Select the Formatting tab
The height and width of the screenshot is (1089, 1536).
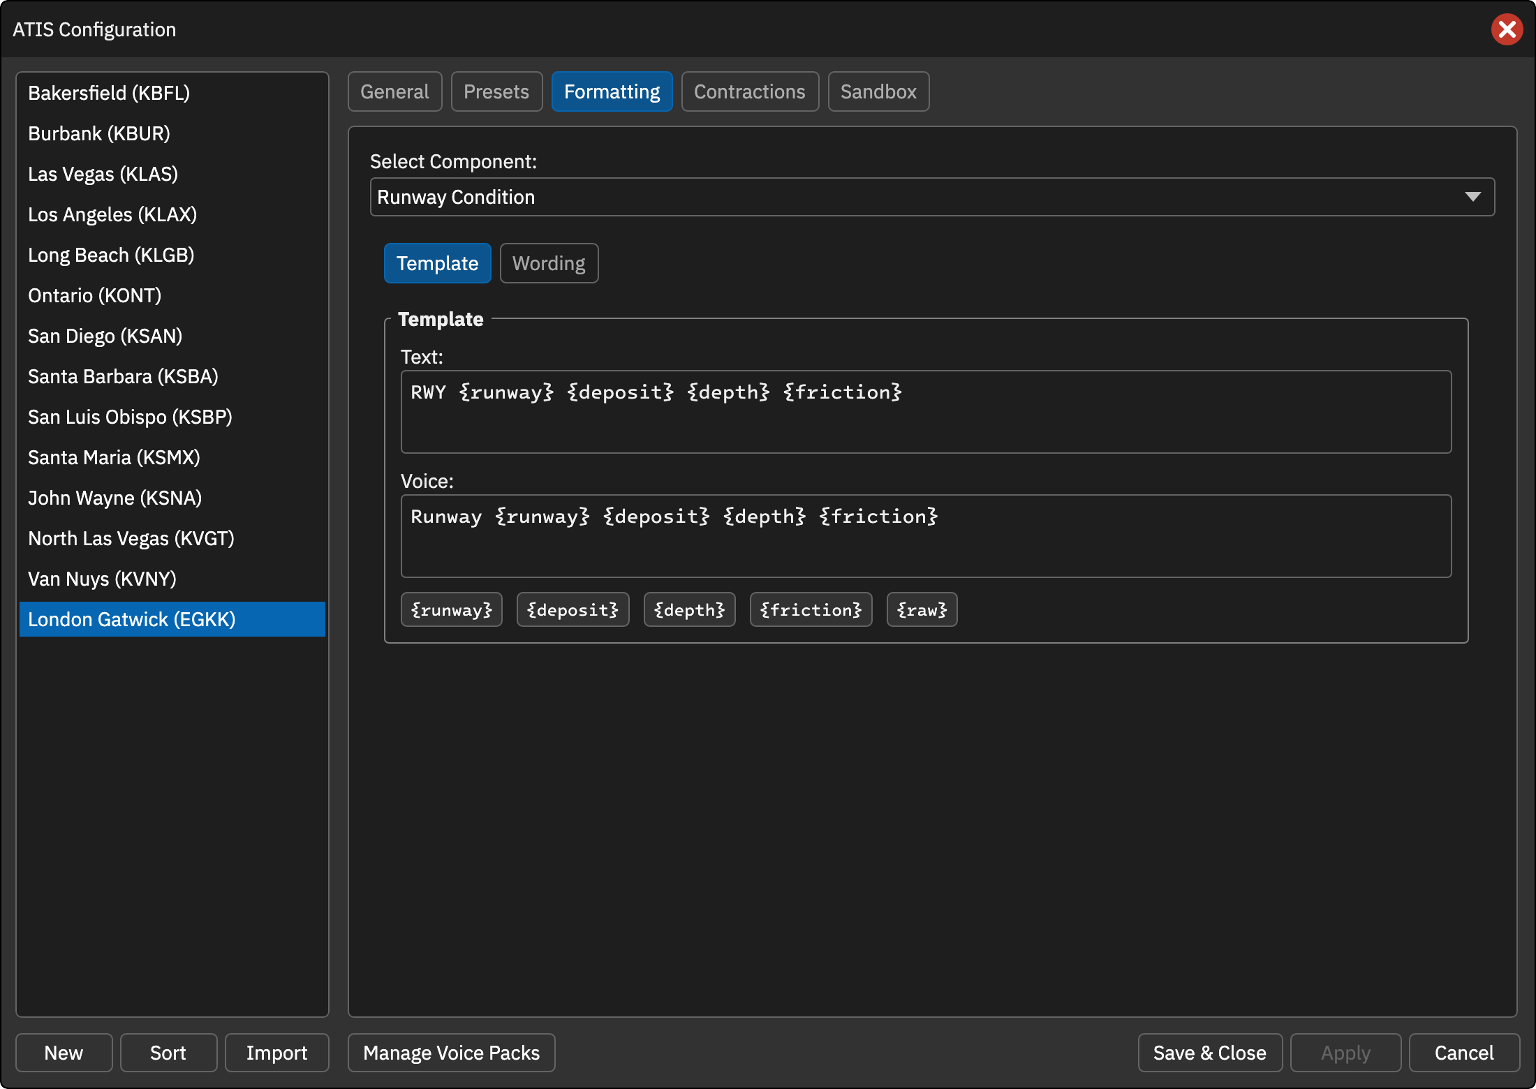click(612, 91)
